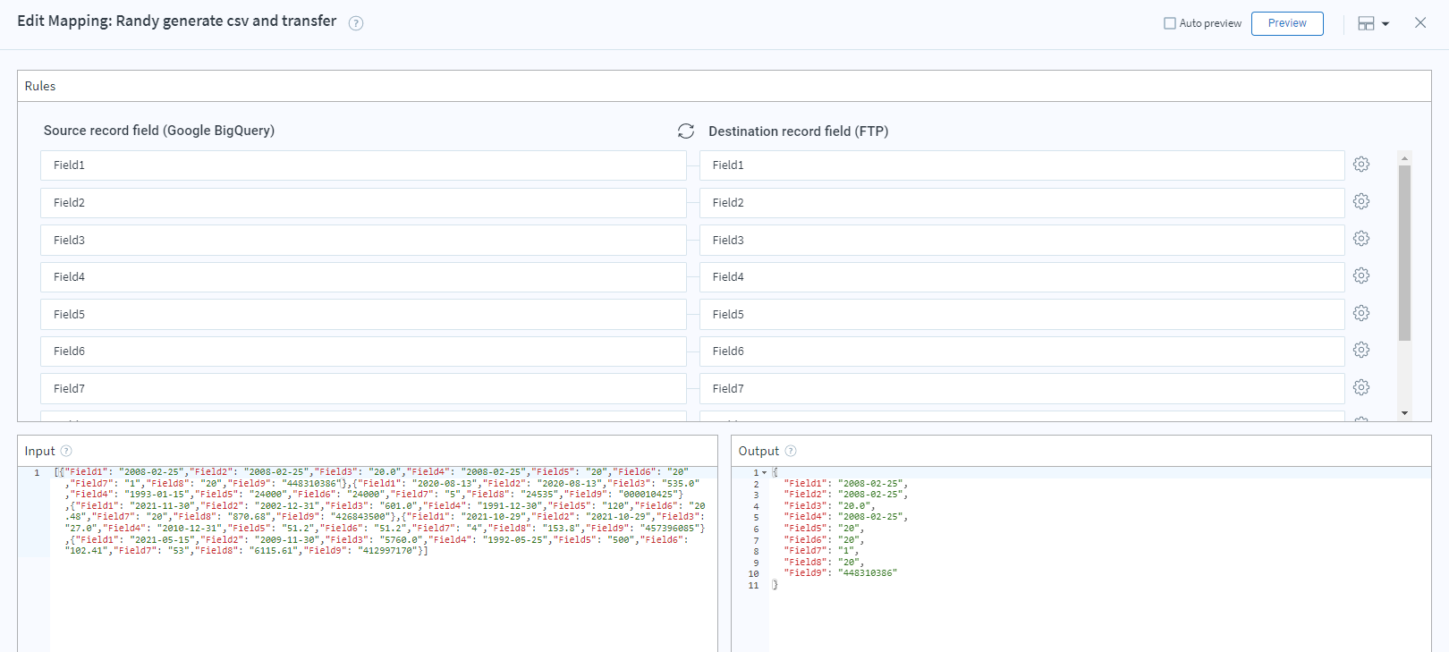Select source field Field3 input
The height and width of the screenshot is (652, 1449).
coord(363,240)
